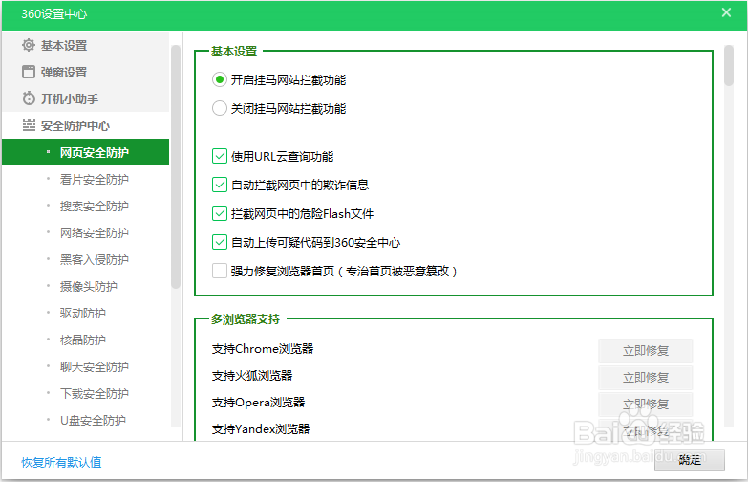Select U盘安全防护 in sidebar
The width and height of the screenshot is (748, 482).
93,420
